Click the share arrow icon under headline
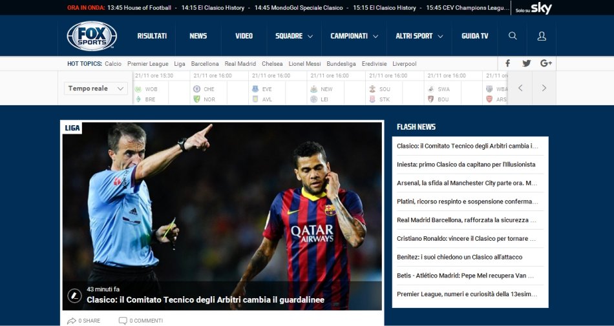614x326 pixels. click(72, 321)
